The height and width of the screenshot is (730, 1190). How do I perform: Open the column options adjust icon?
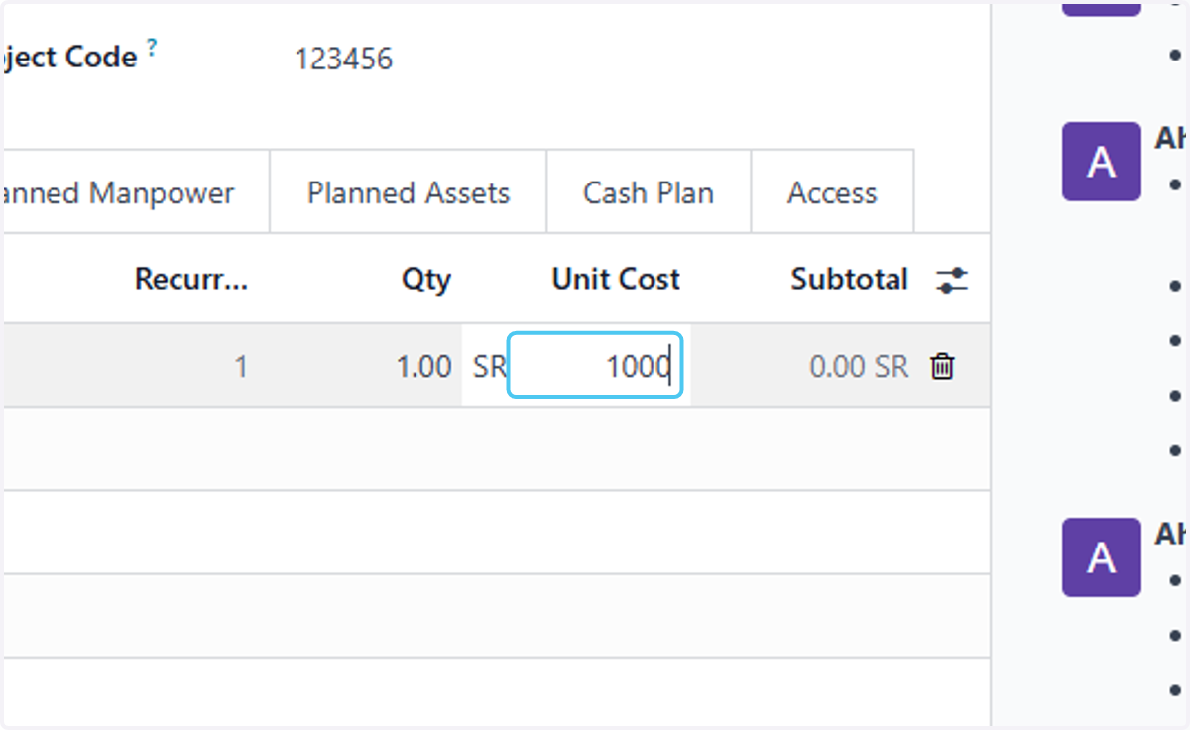tap(952, 280)
